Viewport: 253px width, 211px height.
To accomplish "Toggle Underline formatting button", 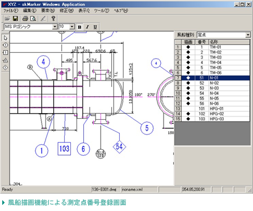I will [95, 27].
